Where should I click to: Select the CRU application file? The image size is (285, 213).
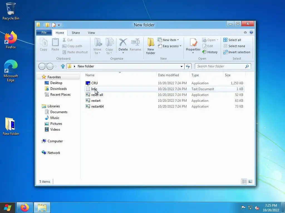point(164,83)
